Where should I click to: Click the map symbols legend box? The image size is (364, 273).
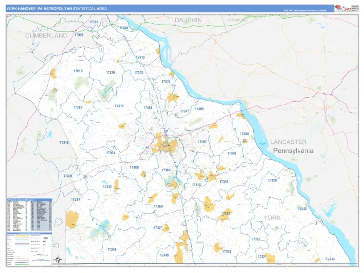click(29, 249)
